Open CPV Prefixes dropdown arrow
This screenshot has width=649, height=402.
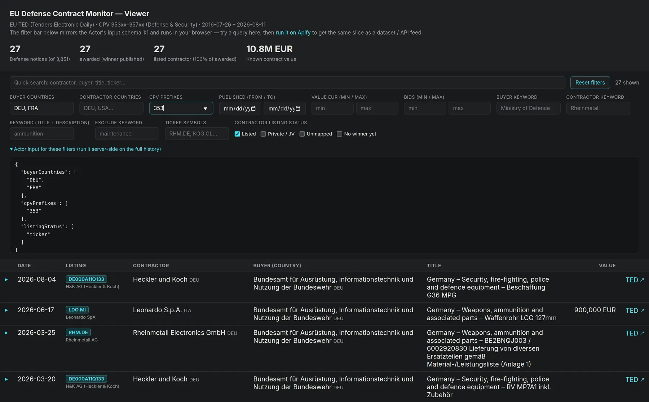click(x=205, y=108)
